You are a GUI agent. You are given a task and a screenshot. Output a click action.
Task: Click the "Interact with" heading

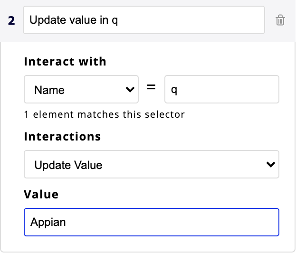(x=65, y=62)
